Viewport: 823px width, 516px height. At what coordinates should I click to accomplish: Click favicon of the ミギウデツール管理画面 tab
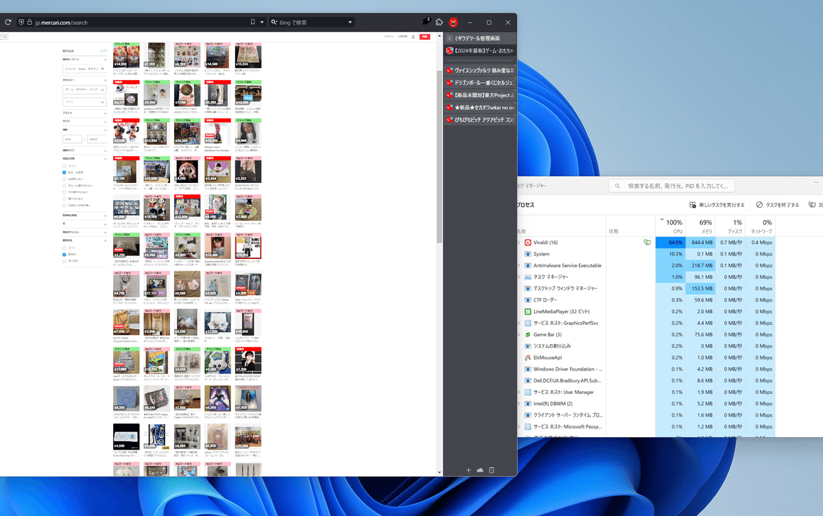pyautogui.click(x=450, y=38)
